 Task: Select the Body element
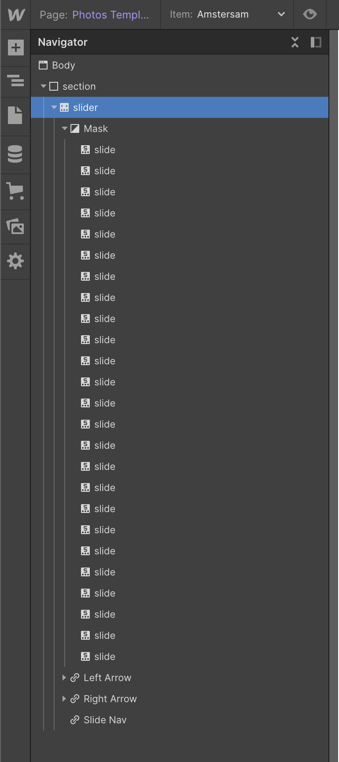tap(63, 65)
